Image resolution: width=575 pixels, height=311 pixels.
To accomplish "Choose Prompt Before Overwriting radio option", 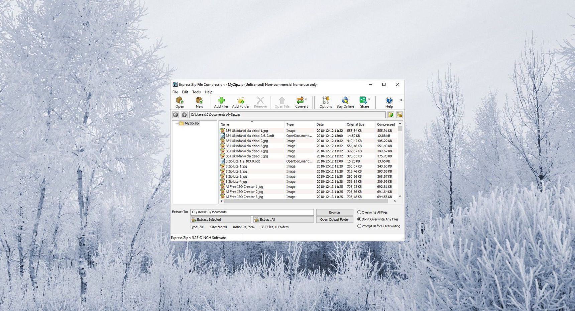I will [359, 226].
